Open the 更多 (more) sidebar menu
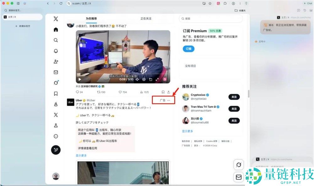Image resolution: width=314 pixels, height=186 pixels. point(56,136)
